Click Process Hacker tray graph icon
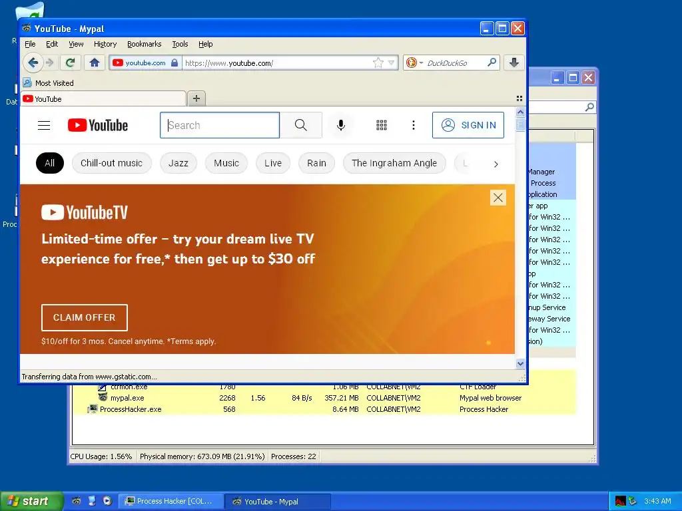682x511 pixels. (621, 501)
